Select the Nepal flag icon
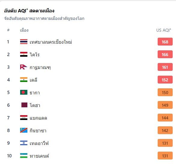This screenshot has height=164, width=176. tap(23, 67)
